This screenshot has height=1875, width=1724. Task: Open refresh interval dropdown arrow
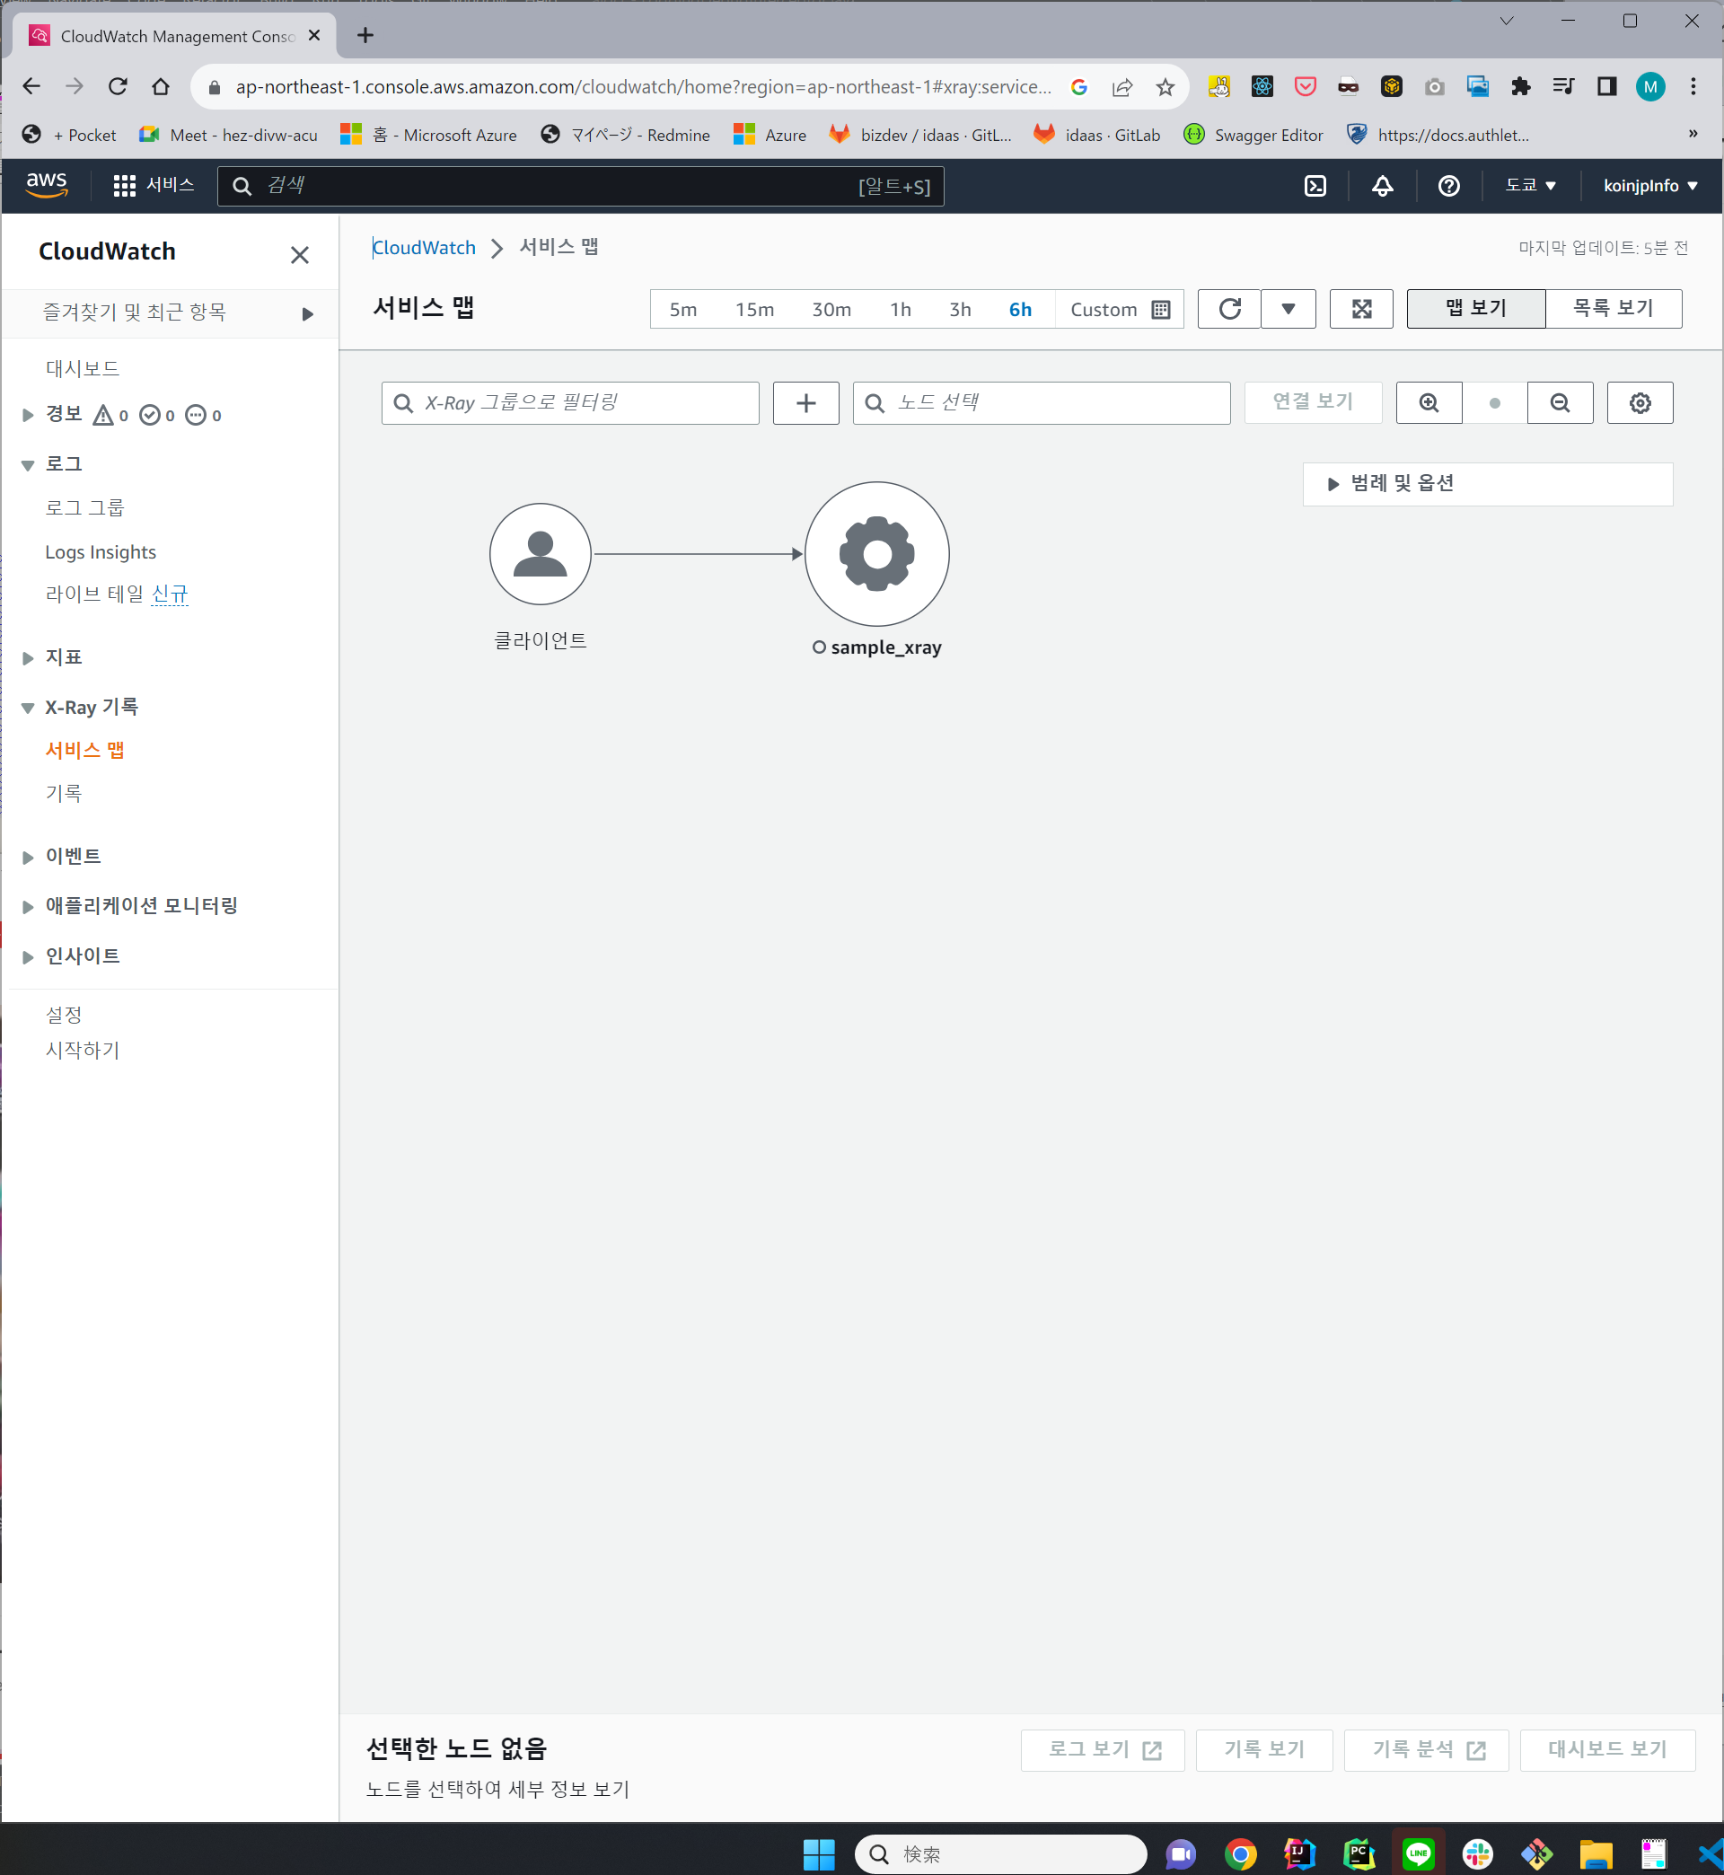click(1288, 309)
